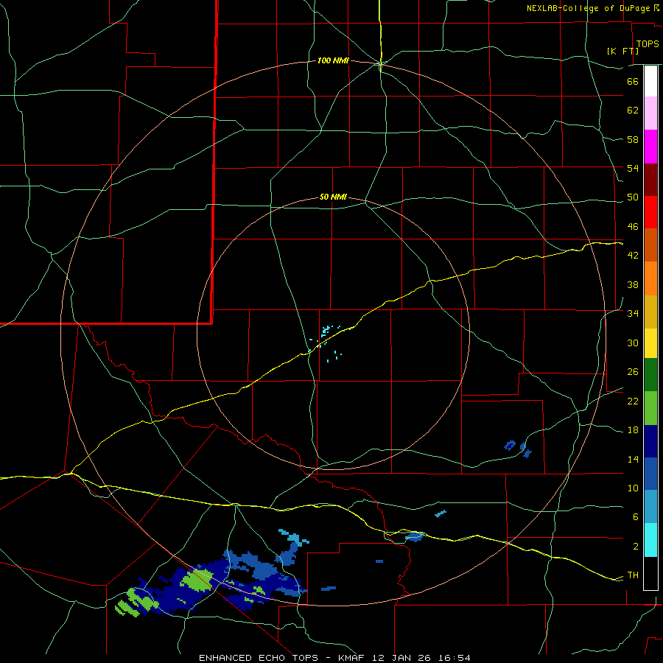This screenshot has height=663, width=663.
Task: Click the white swatch atop the tops legend
Action: (x=650, y=81)
